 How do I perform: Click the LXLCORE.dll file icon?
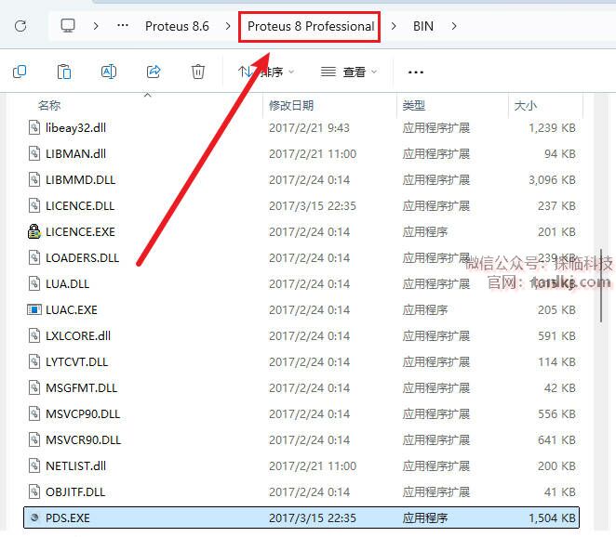point(34,335)
